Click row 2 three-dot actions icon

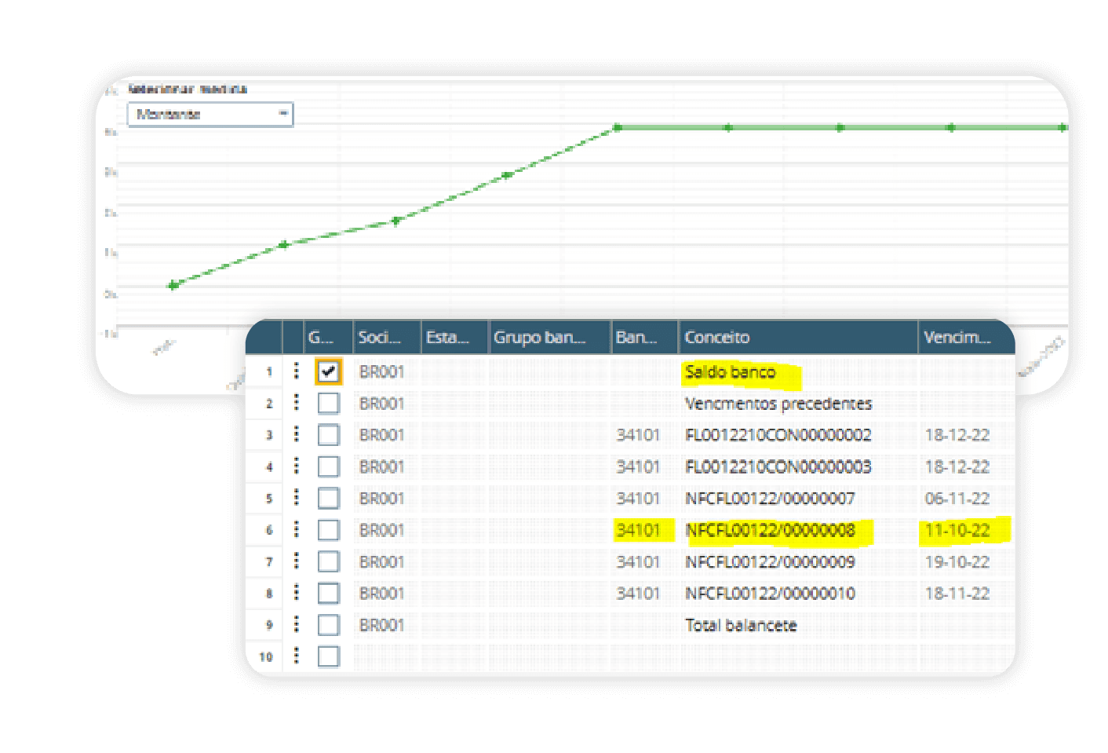point(296,403)
